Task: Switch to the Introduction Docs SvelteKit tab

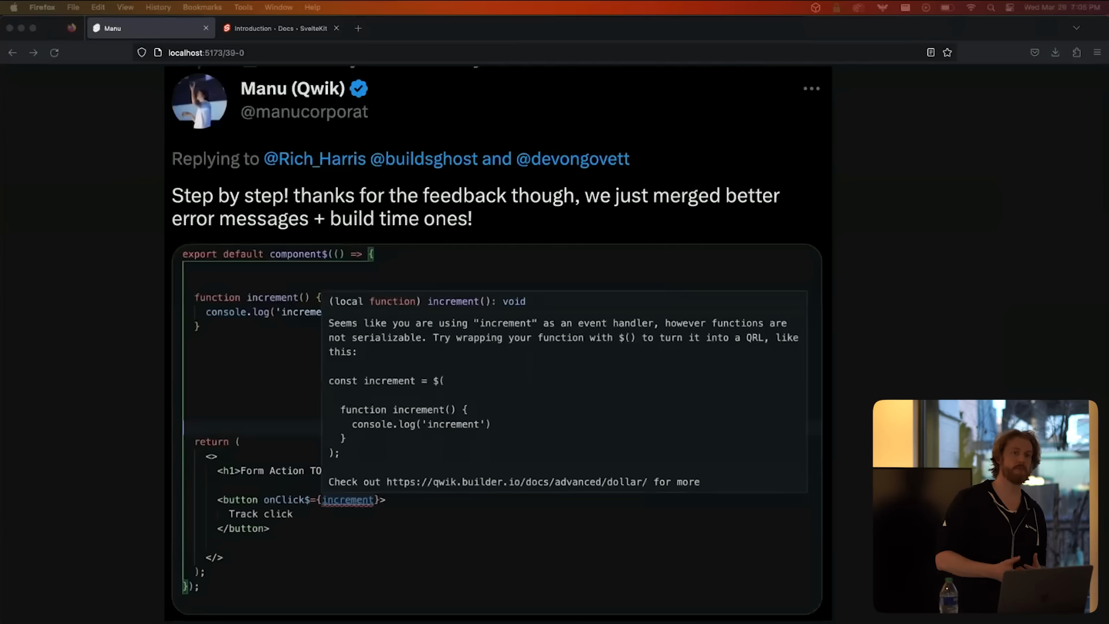Action: (282, 28)
